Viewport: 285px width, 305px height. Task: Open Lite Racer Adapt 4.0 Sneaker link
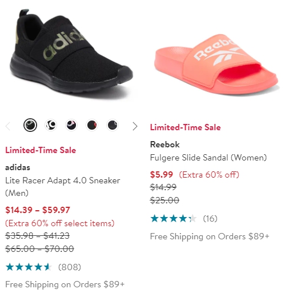tap(63, 187)
